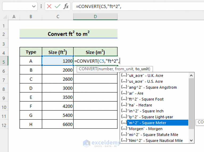
Task: Select column B header
Action: [31, 17]
